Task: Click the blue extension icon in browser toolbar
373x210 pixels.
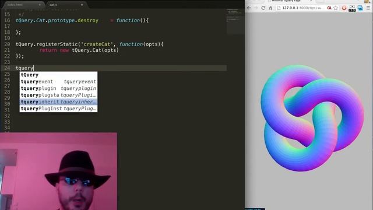Action: [360, 8]
